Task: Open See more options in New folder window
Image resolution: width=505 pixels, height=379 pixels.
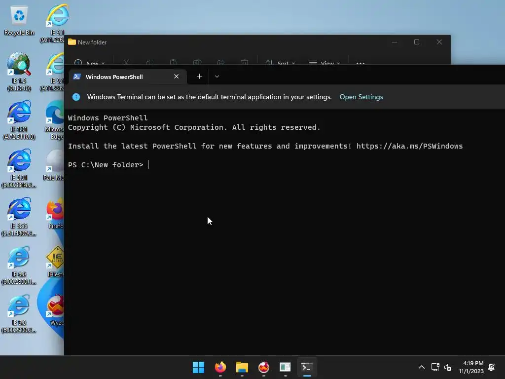Action: [x=361, y=63]
